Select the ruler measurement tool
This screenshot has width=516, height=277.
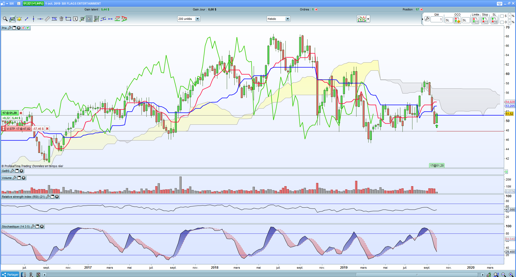point(47,19)
